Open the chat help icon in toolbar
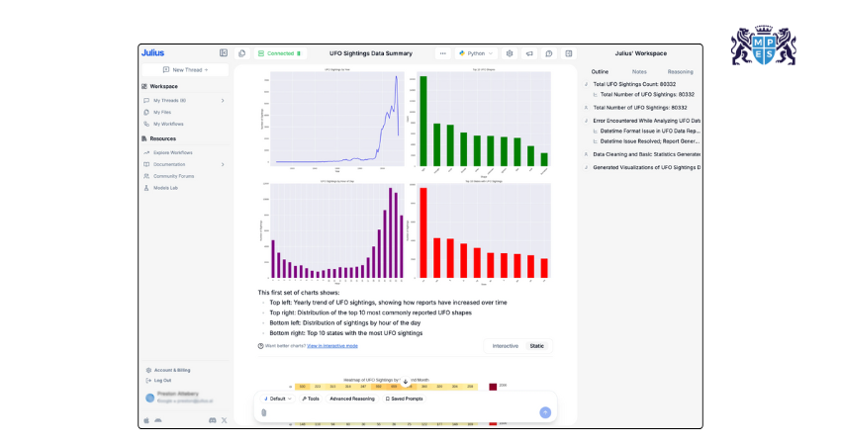The height and width of the screenshot is (445, 841). coord(549,53)
